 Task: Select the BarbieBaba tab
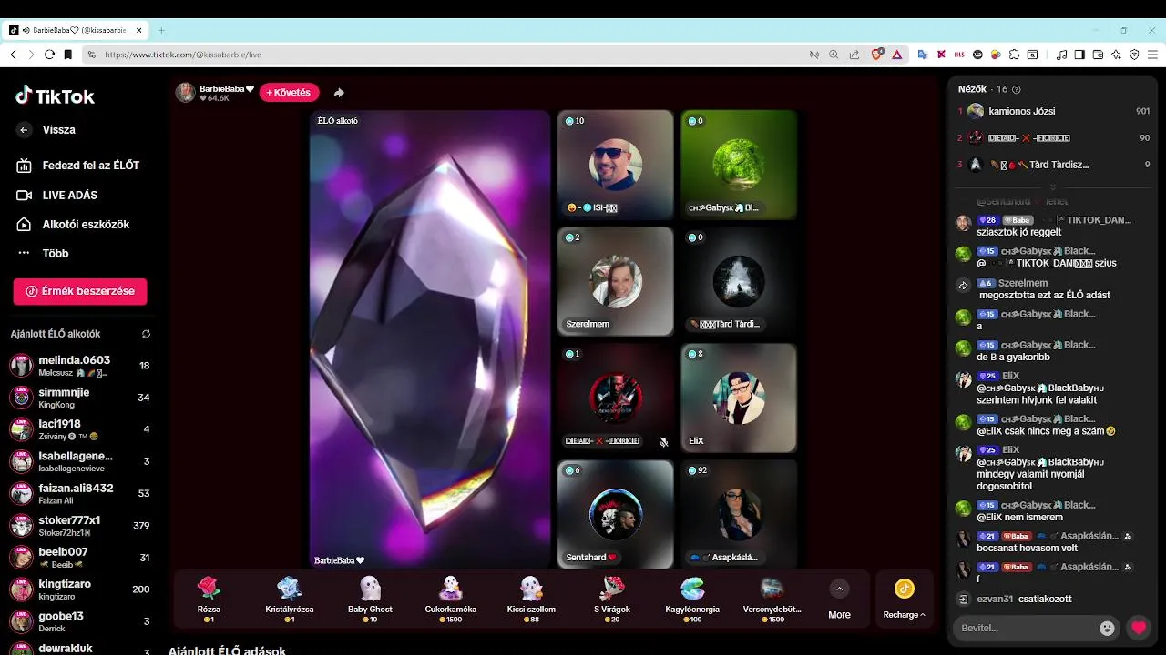point(77,30)
